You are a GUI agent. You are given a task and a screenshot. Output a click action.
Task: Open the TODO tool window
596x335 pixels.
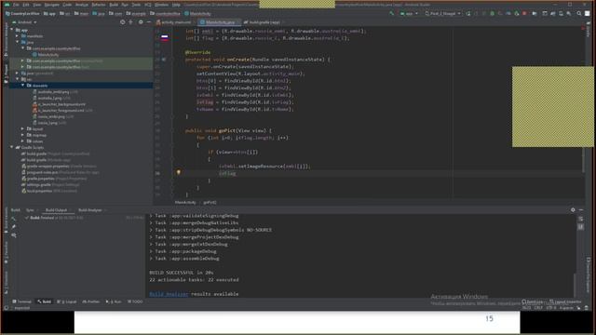[x=135, y=301]
